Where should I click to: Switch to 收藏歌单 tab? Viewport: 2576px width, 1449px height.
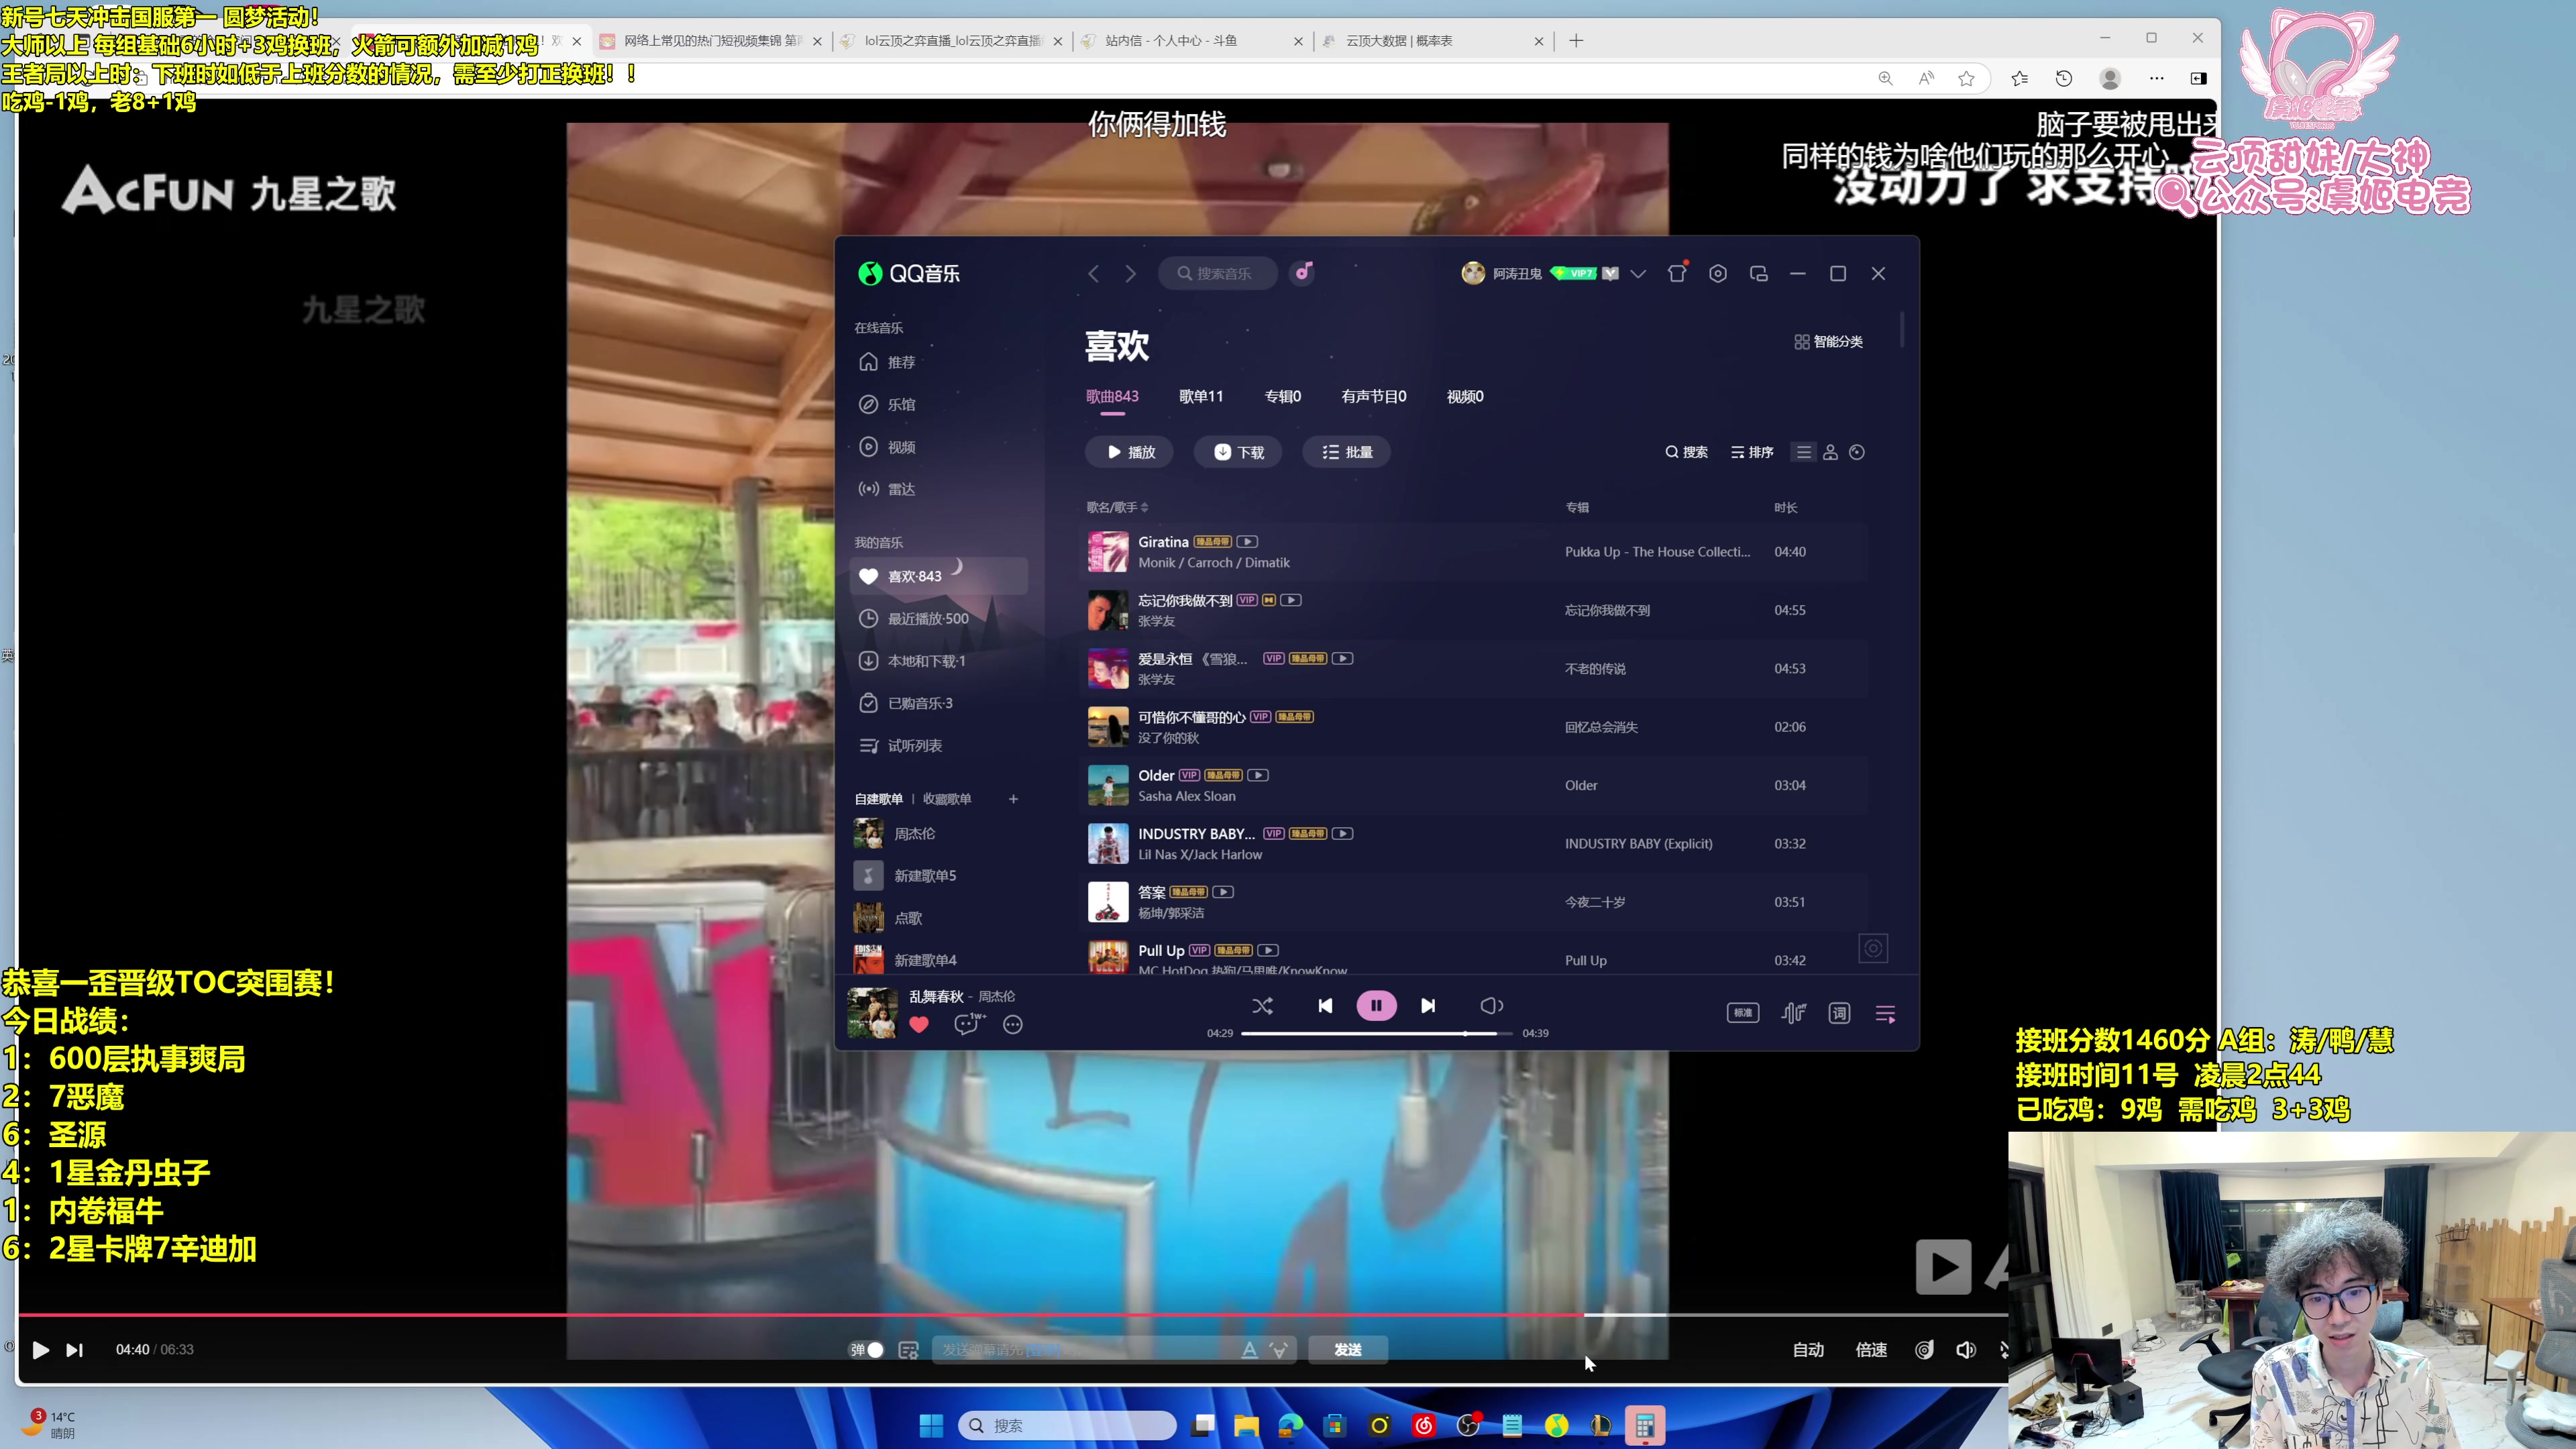(x=947, y=798)
